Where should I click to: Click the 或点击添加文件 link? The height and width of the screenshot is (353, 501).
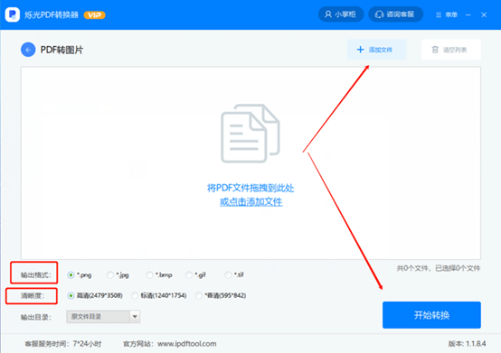tap(251, 202)
